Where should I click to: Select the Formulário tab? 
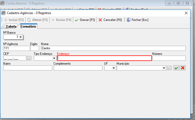point(28,27)
